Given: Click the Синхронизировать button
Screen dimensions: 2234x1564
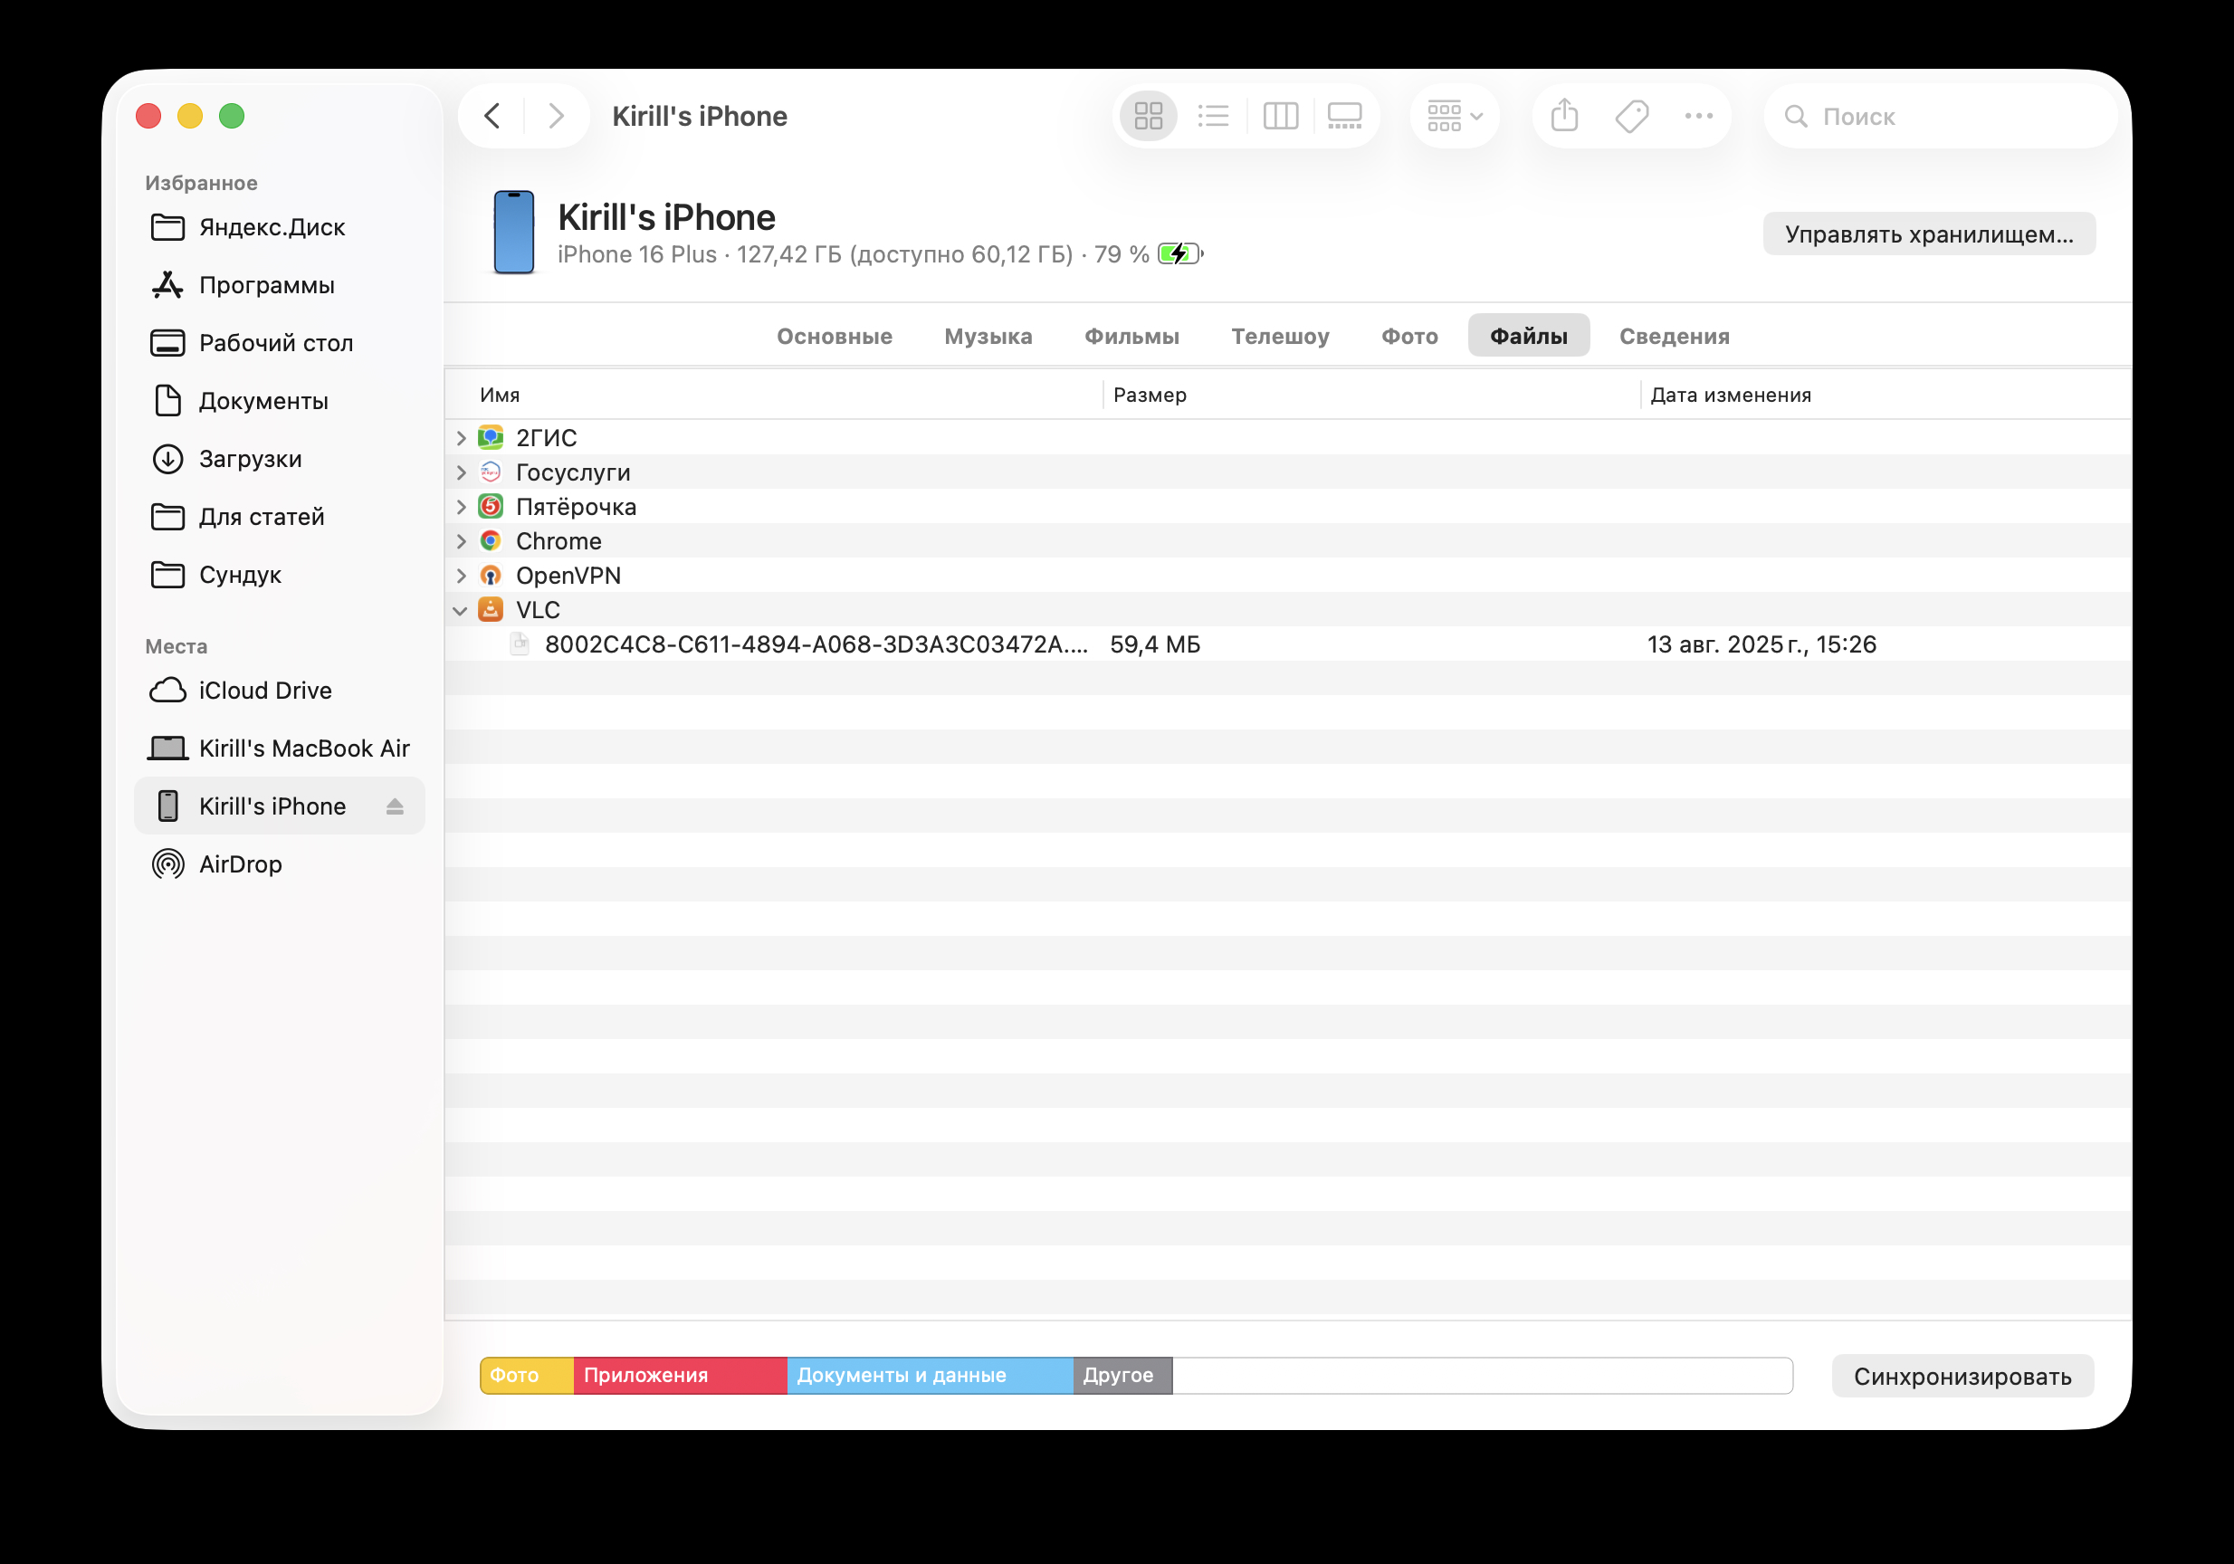Looking at the screenshot, I should tap(1962, 1376).
